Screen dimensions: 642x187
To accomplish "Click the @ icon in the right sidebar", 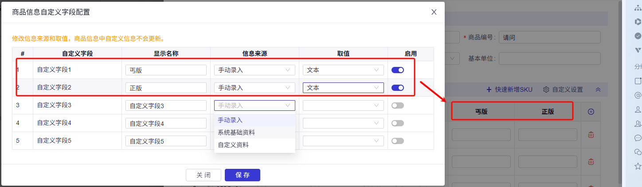I will pyautogui.click(x=638, y=95).
